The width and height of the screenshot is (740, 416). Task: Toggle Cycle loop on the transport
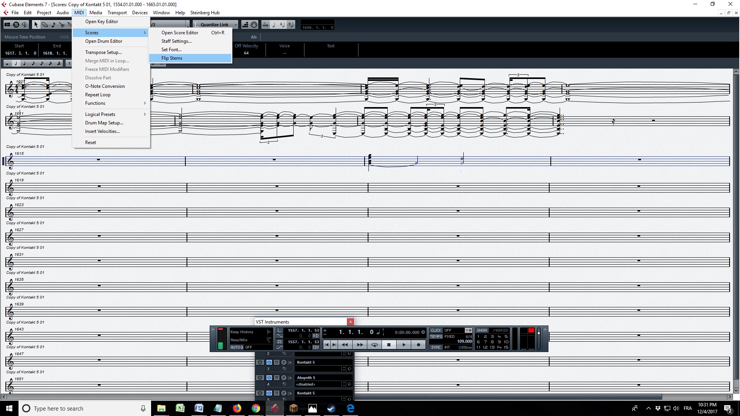[374, 345]
